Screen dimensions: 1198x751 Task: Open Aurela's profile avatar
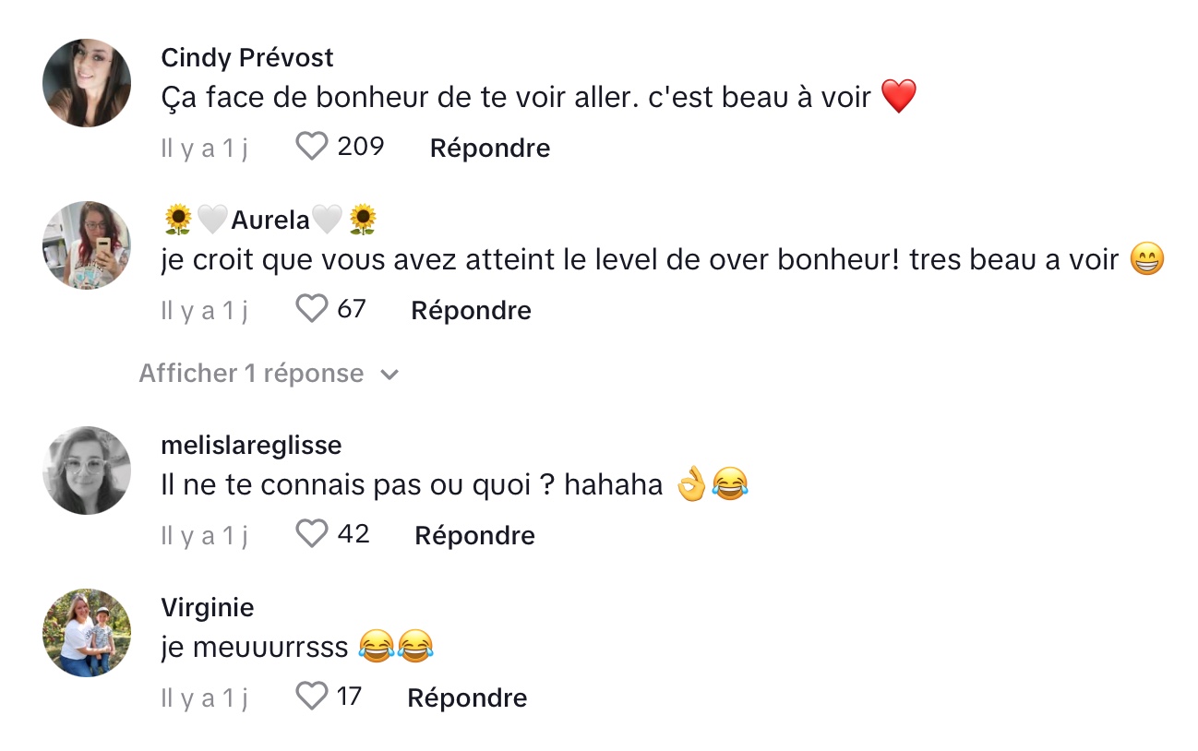pyautogui.click(x=87, y=245)
